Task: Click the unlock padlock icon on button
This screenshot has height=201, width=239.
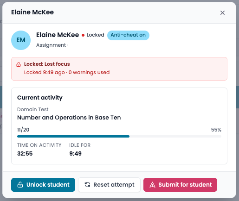Action: [20, 185]
